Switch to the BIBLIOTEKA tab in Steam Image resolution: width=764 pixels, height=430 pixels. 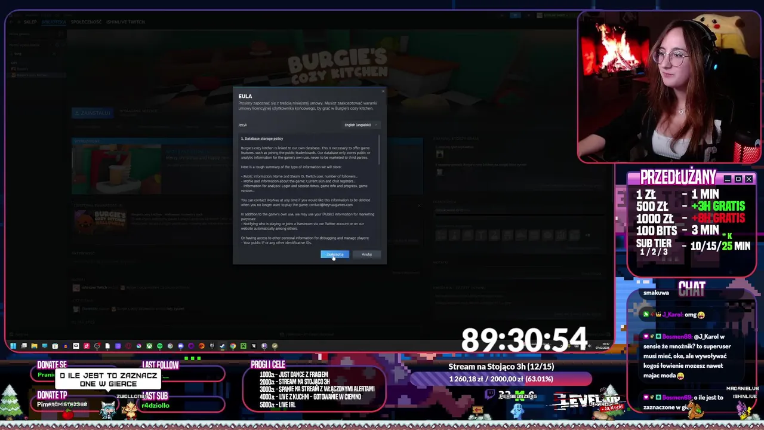click(54, 22)
